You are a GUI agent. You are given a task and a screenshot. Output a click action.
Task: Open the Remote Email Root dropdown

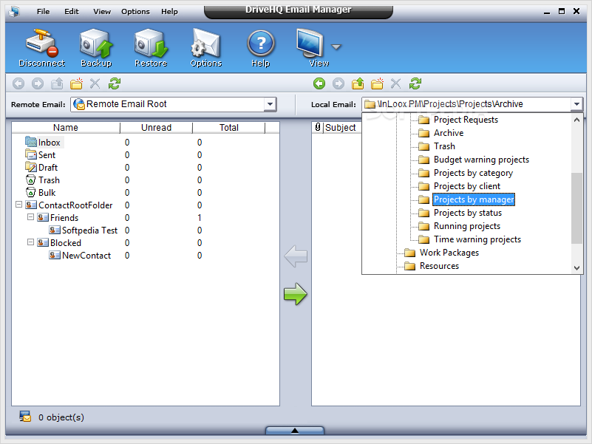tap(270, 104)
